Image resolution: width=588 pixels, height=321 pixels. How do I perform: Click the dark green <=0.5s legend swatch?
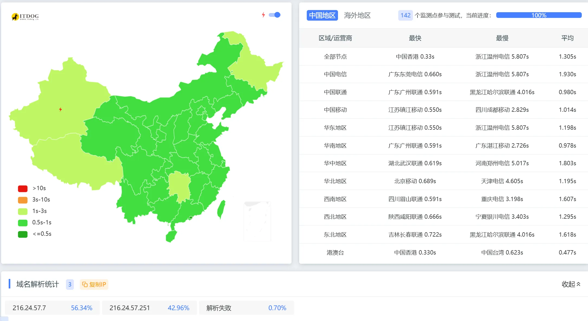(23, 234)
